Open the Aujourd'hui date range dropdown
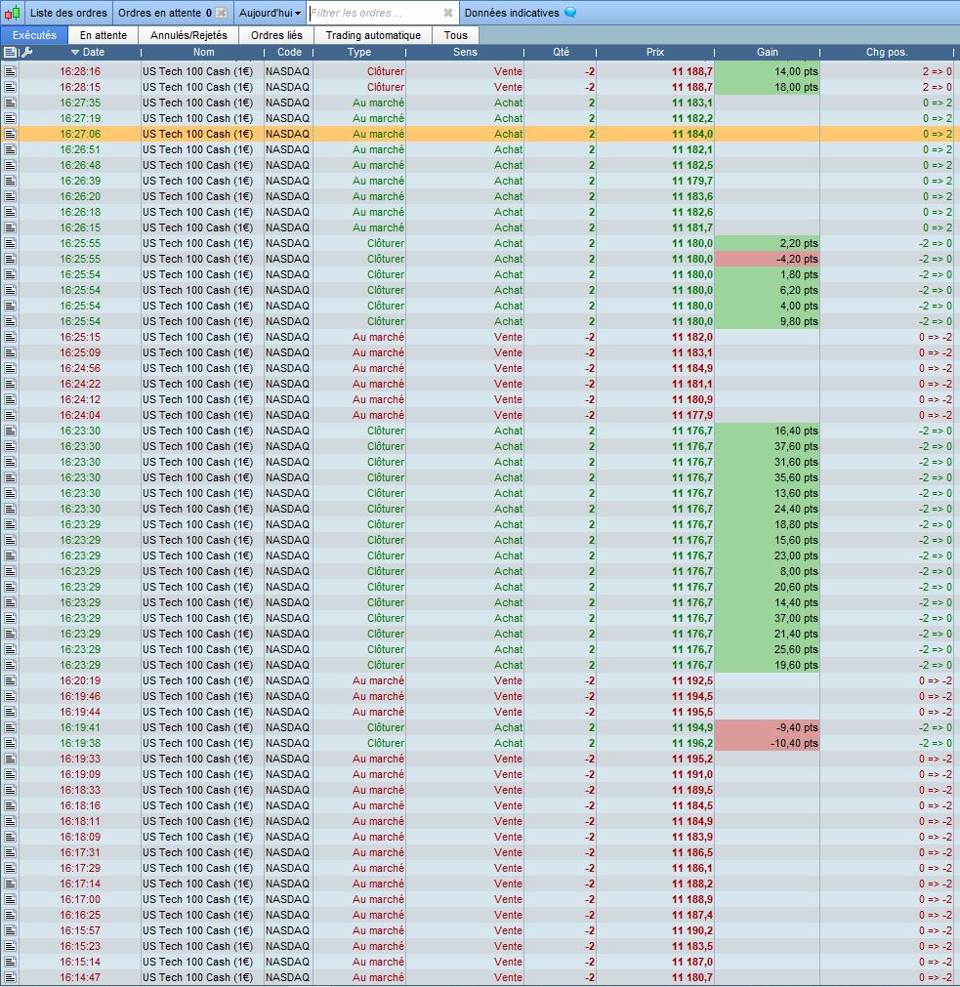Screen dimensions: 960x987 pyautogui.click(x=270, y=13)
